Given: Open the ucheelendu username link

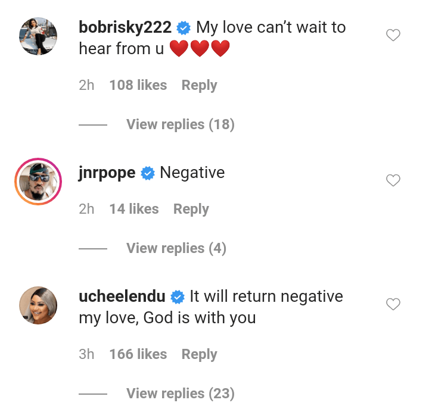Looking at the screenshot, I should 122,296.
